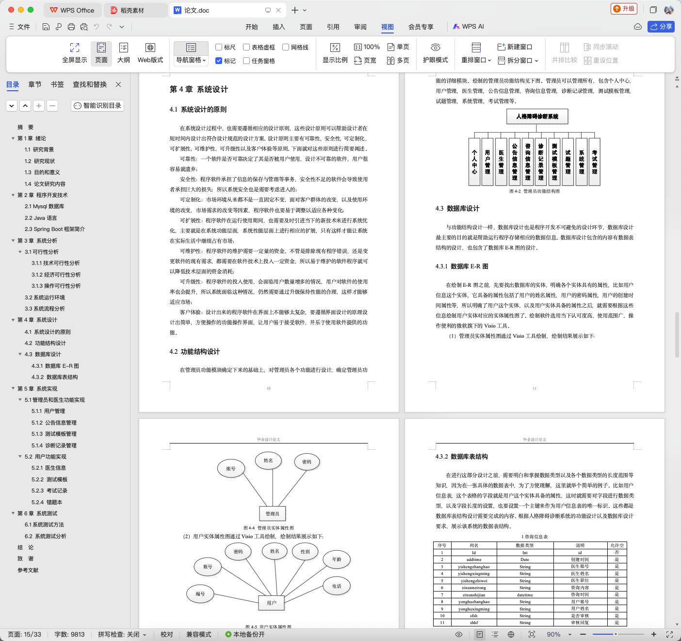Click the zoom in plus button
681x641 pixels.
[654, 634]
